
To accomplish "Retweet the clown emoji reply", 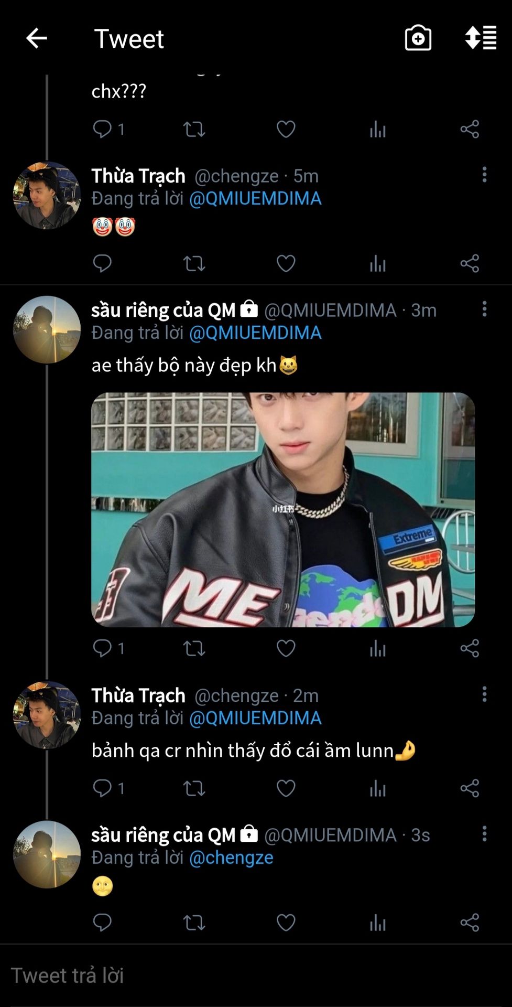I will point(194,263).
